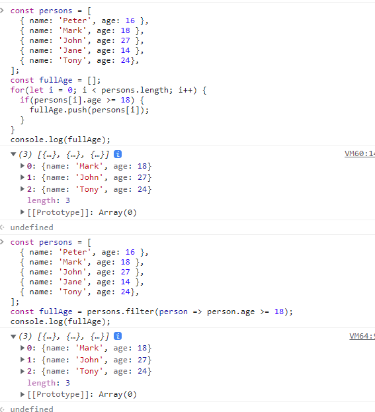Expand the Mark object in second output
375x412 pixels.
22,348
